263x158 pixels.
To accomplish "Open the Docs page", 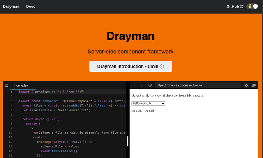I will [30, 7].
